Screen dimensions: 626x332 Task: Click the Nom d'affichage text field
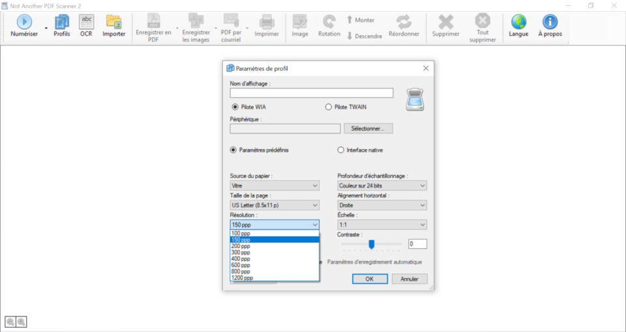click(x=312, y=93)
